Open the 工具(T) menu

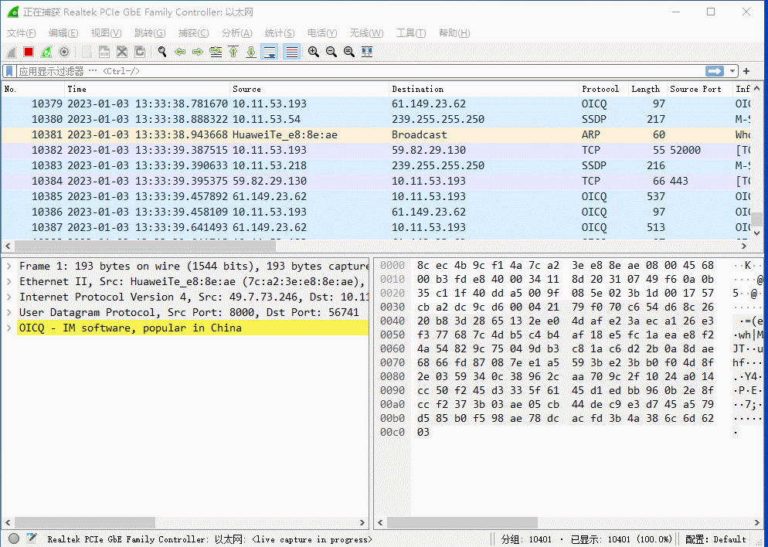point(411,32)
